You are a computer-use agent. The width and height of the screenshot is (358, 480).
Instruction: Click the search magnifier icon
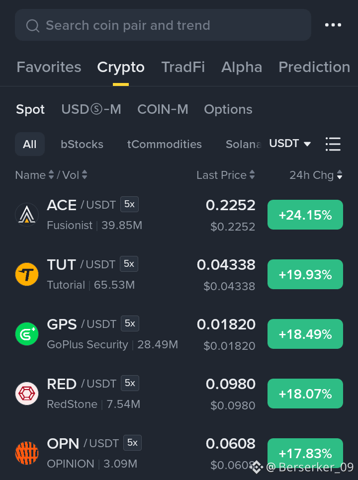point(32,26)
